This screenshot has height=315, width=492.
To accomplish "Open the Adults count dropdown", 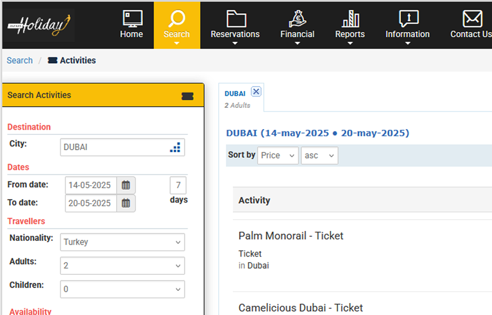I will [x=122, y=266].
